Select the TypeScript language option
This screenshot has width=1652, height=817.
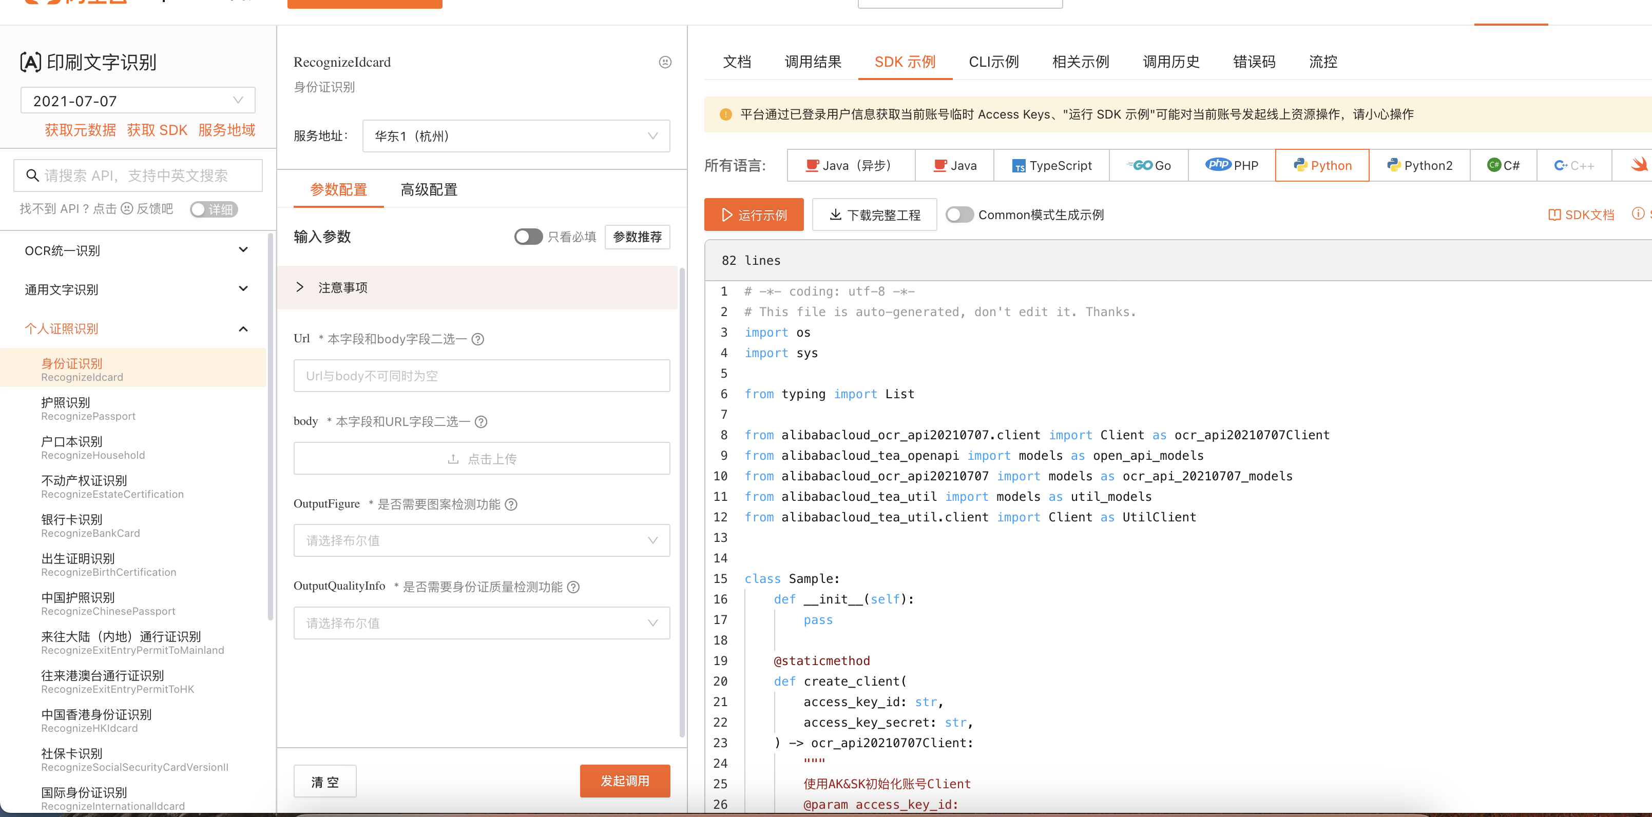(x=1052, y=165)
